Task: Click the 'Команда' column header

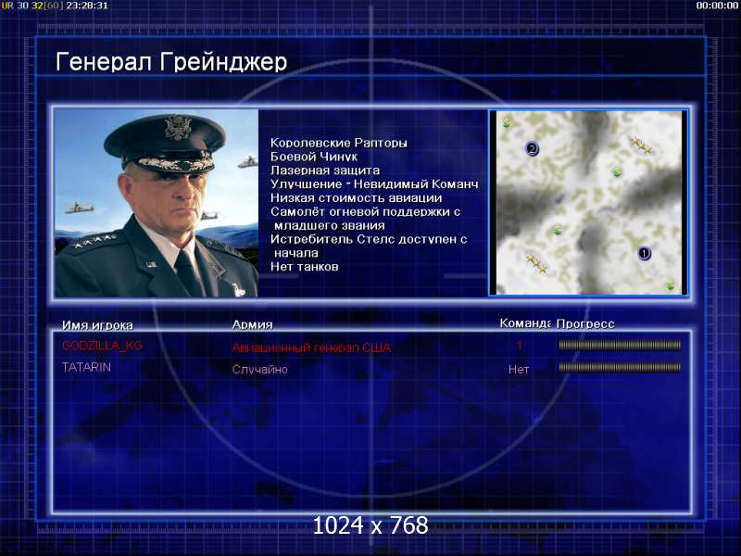Action: click(525, 323)
